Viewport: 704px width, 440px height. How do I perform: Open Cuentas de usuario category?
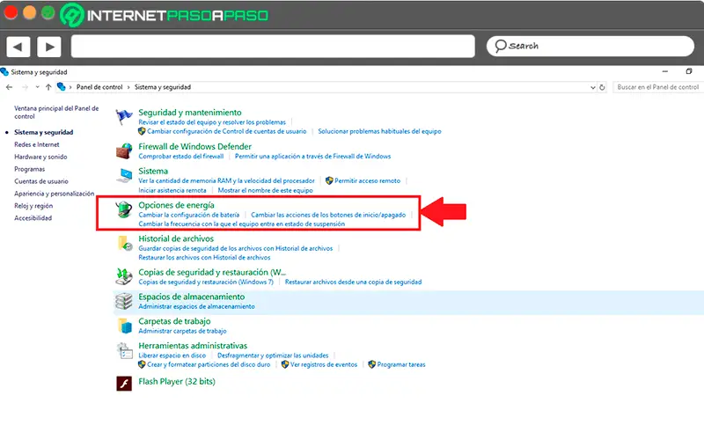click(x=41, y=181)
